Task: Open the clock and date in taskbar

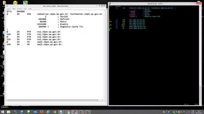Action: coord(199,112)
